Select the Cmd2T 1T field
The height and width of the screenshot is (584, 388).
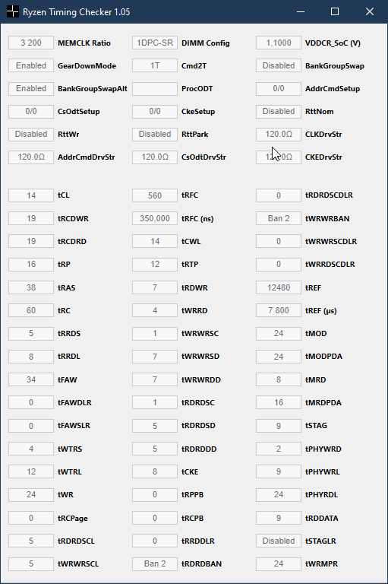155,65
